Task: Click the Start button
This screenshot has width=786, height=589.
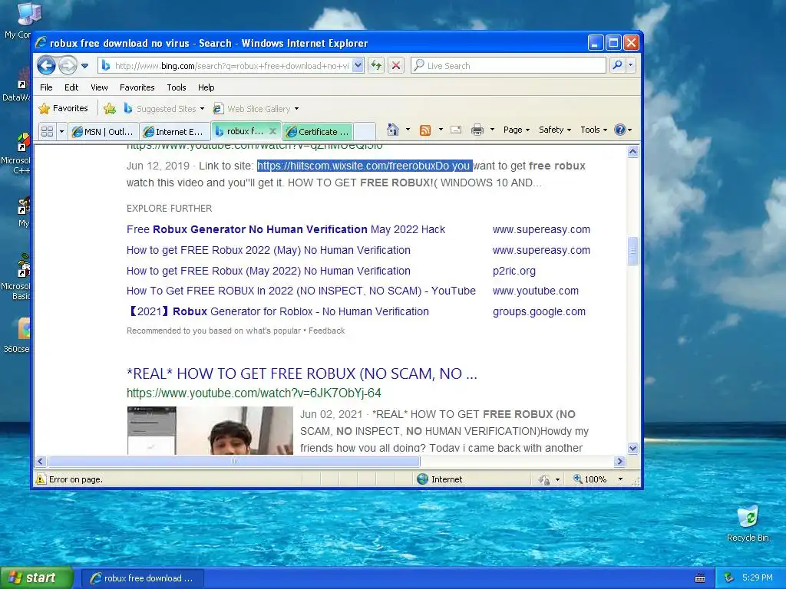Action: pyautogui.click(x=37, y=577)
